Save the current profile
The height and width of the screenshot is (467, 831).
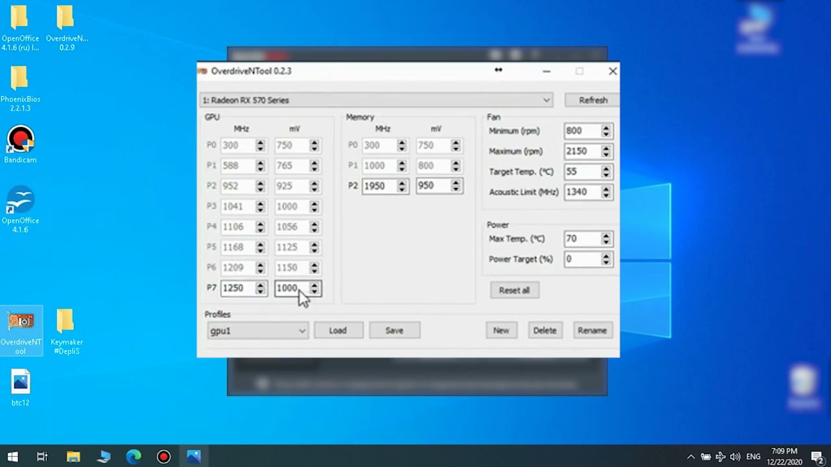(x=394, y=330)
